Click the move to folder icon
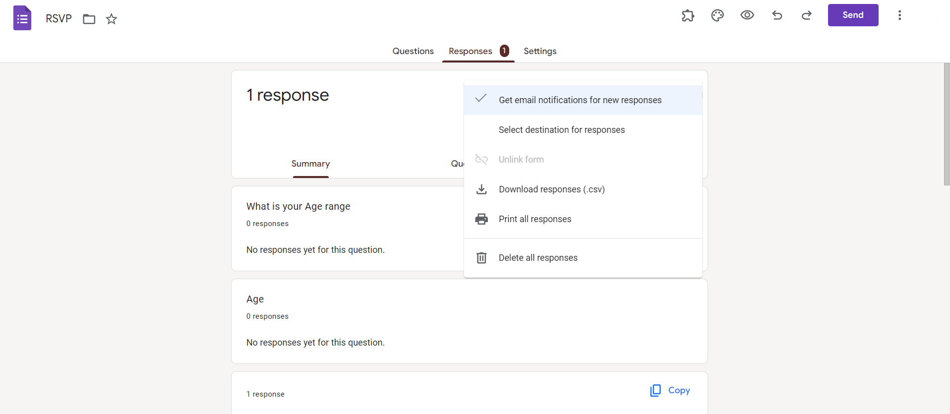This screenshot has height=414, width=950. tap(89, 19)
